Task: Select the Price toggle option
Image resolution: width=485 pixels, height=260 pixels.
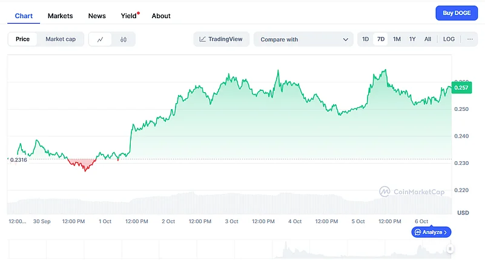Action: pyautogui.click(x=22, y=39)
